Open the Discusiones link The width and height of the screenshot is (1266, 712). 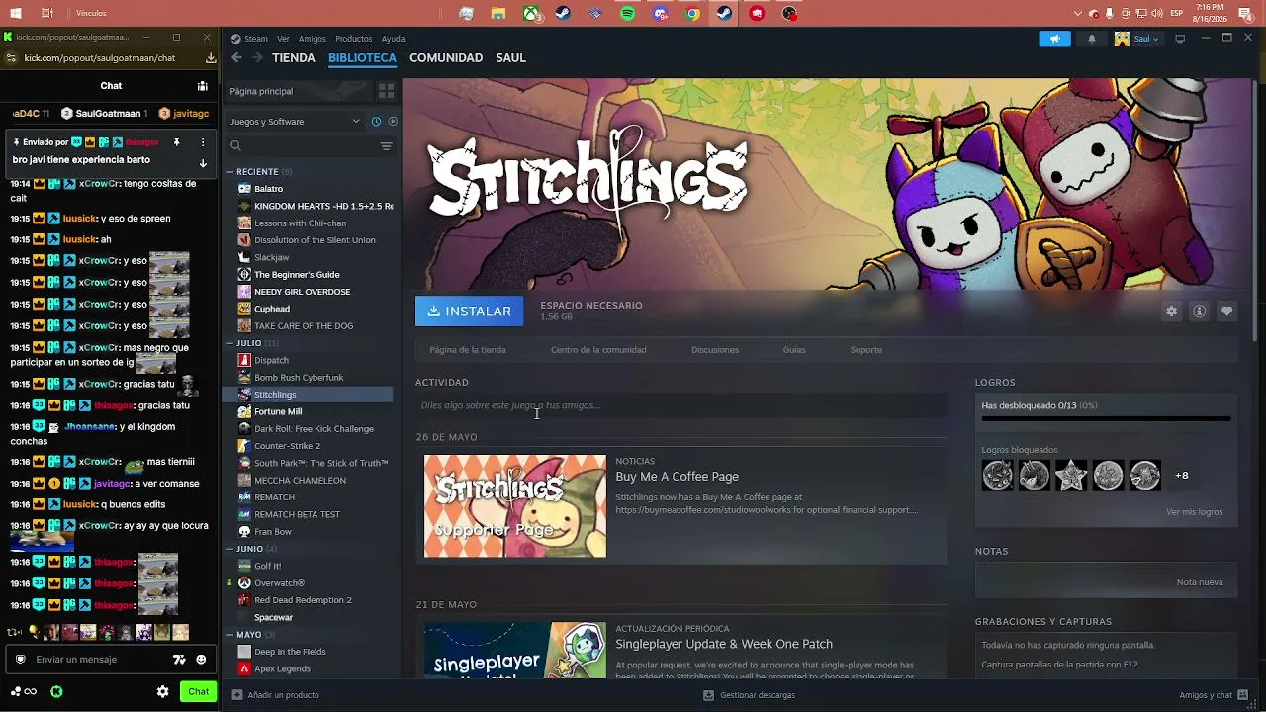(x=715, y=350)
